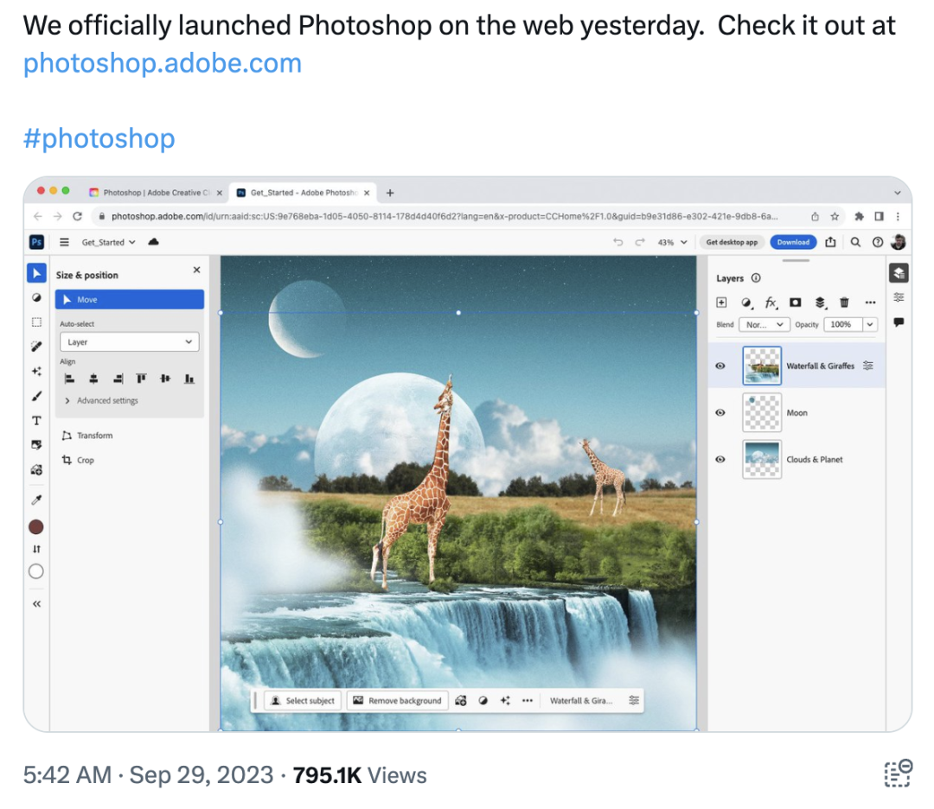Click the add layer mask icon
Image resolution: width=934 pixels, height=809 pixels.
click(x=796, y=303)
